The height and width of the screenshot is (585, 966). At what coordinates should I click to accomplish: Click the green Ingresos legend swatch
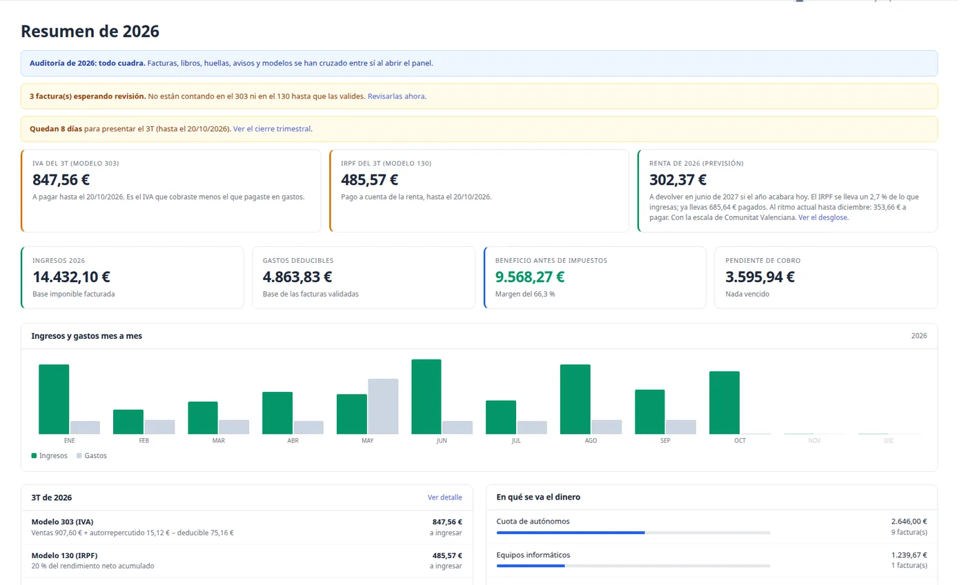click(34, 456)
